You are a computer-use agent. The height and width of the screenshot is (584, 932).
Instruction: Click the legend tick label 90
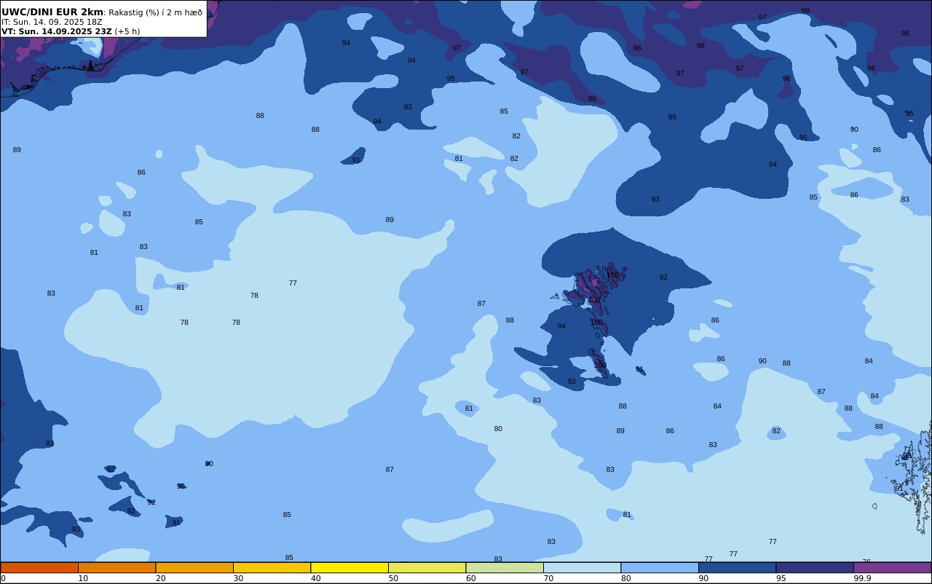[x=703, y=578]
